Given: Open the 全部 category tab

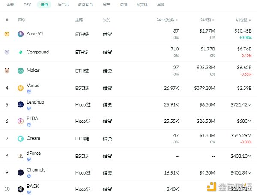Looking at the screenshot, I should click(x=11, y=5).
